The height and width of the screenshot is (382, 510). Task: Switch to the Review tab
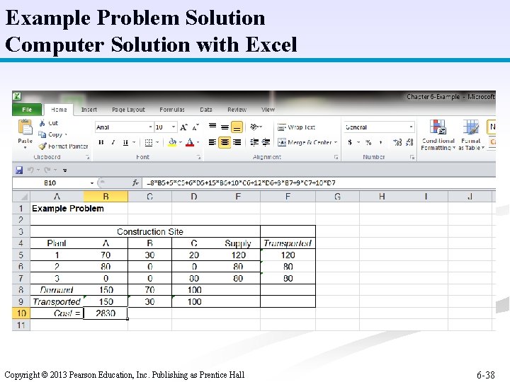tap(237, 110)
